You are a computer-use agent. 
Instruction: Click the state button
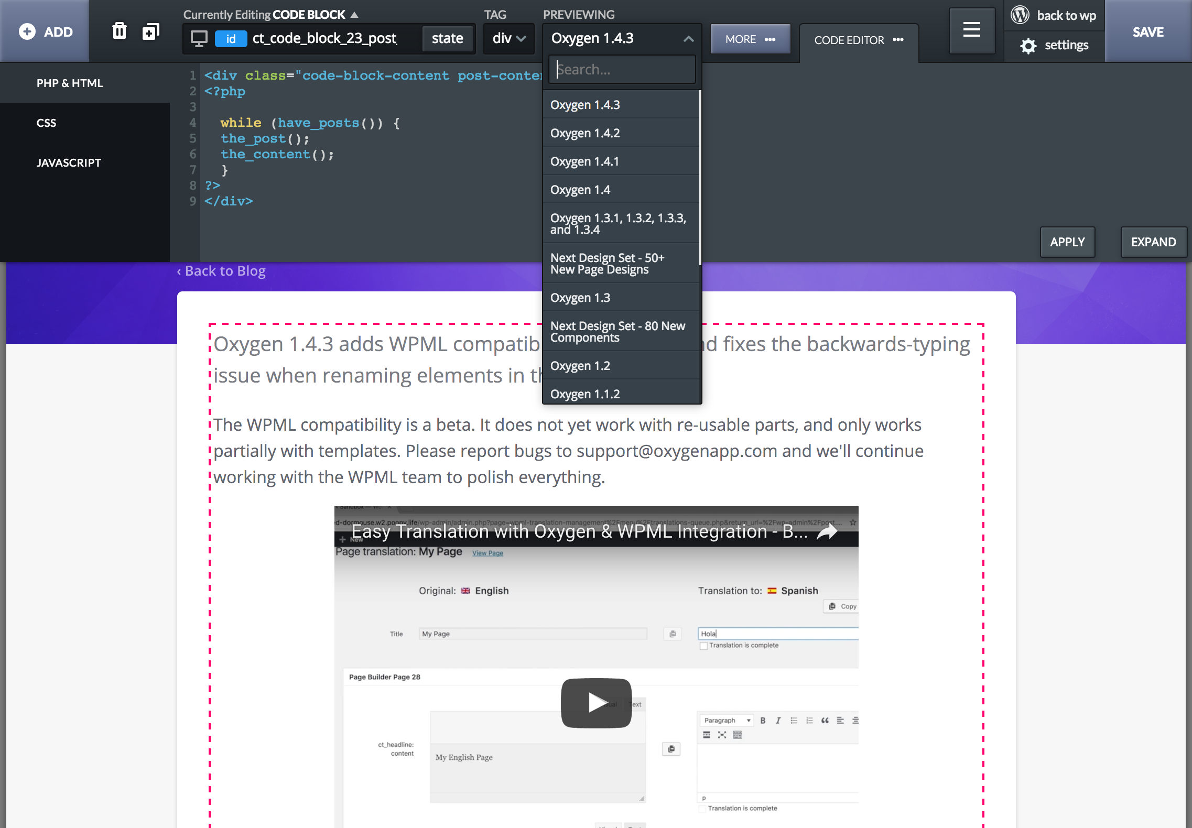coord(447,38)
